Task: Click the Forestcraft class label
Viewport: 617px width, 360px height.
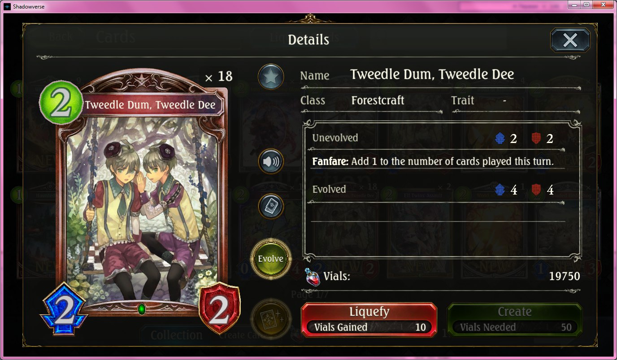Action: 378,100
